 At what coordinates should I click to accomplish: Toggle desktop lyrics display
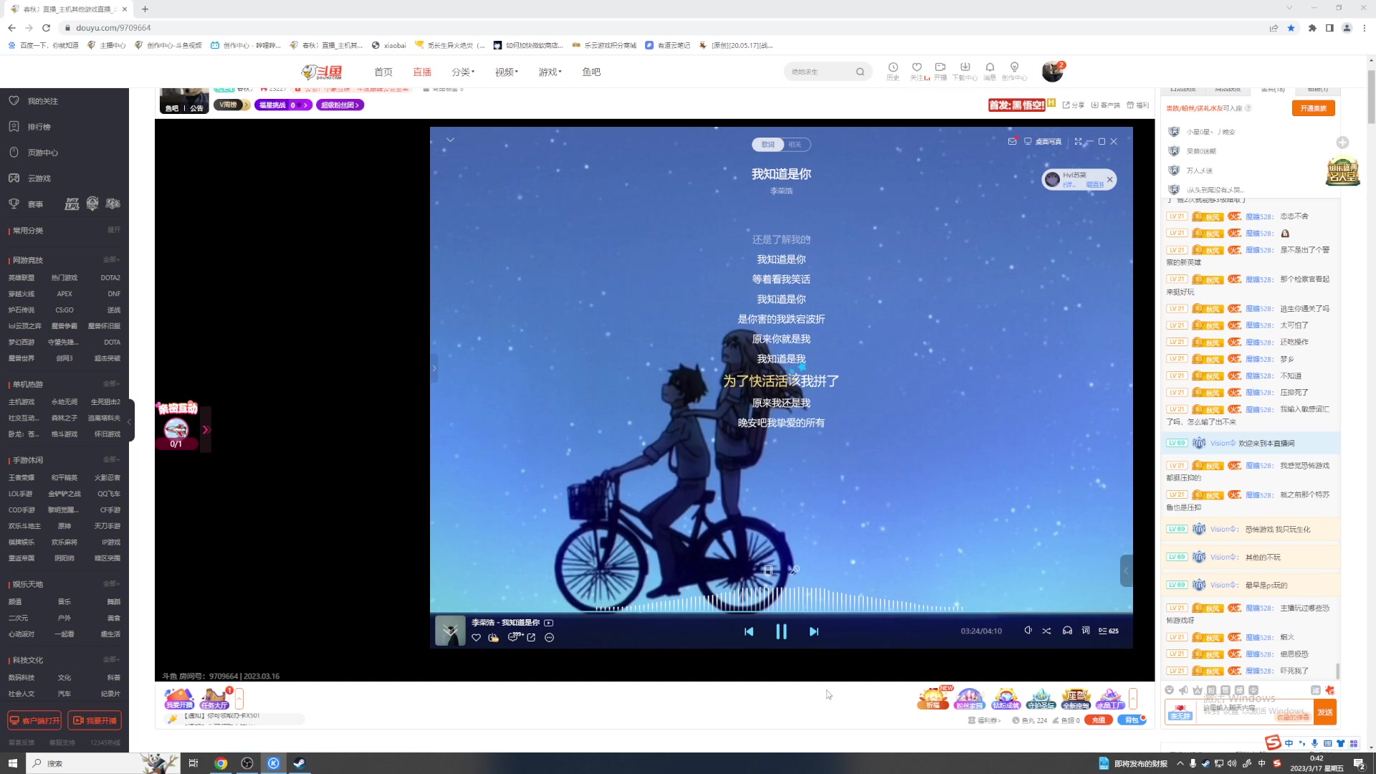pyautogui.click(x=1086, y=631)
